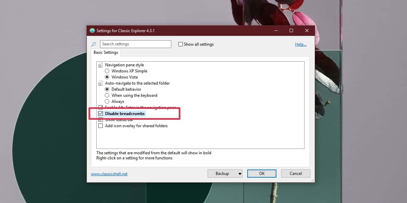This screenshot has height=203, width=407.
Task: Minimize the Classic Explorer settings window
Action: click(x=275, y=30)
